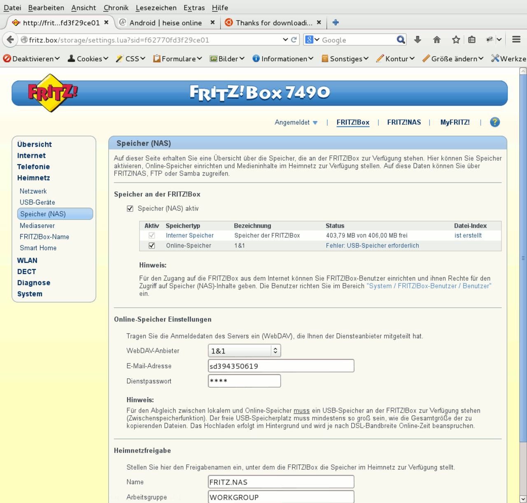527x503 pixels.
Task: Open the Hilfe menu
Action: 220,7
